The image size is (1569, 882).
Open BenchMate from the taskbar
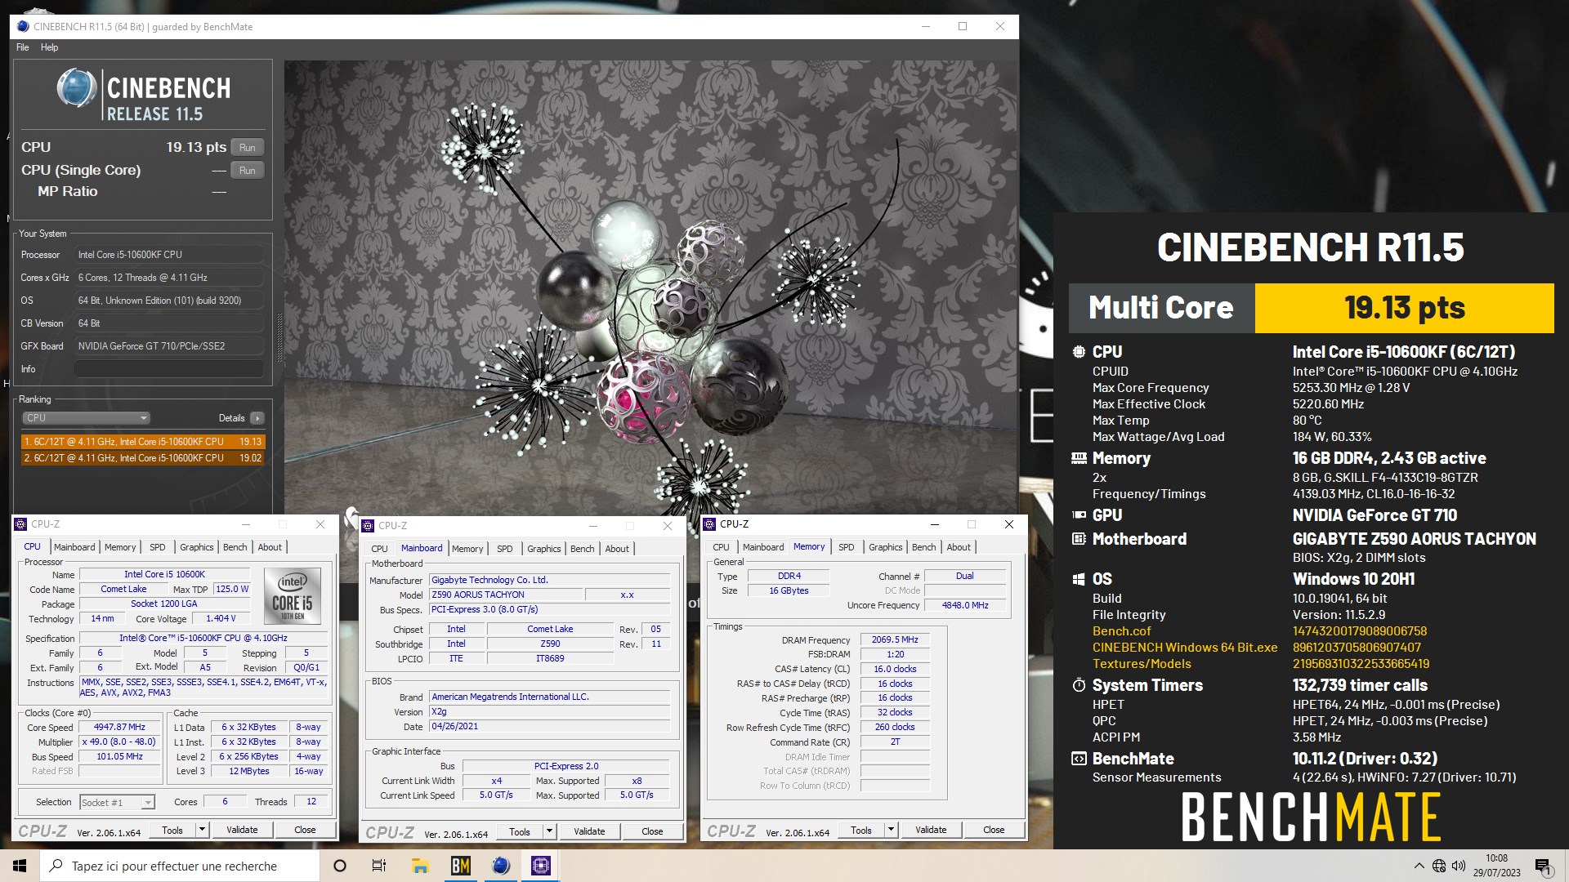[x=460, y=866]
